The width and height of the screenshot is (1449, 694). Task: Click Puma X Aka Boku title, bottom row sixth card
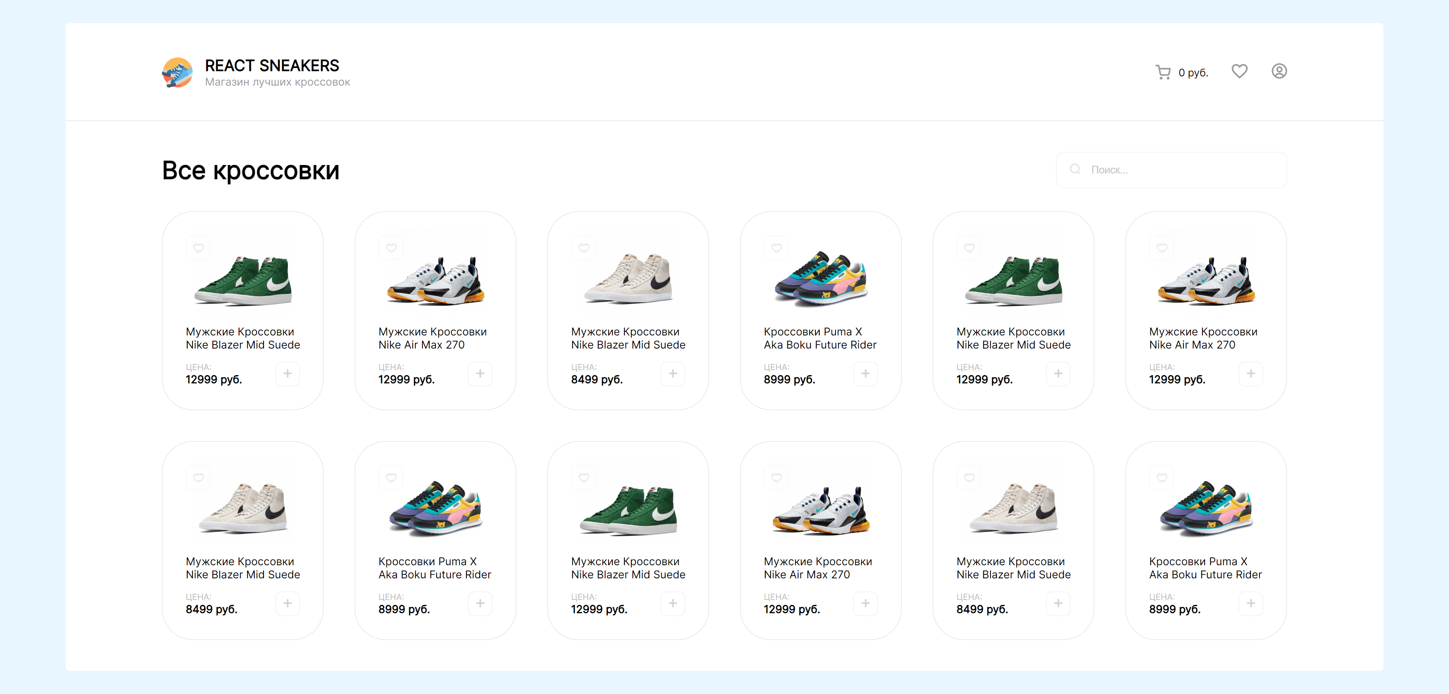[x=1205, y=568]
